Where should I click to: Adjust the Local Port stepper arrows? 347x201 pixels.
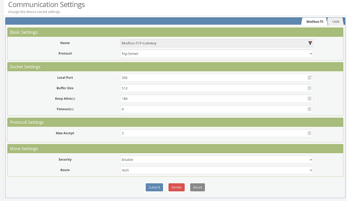tap(309, 78)
